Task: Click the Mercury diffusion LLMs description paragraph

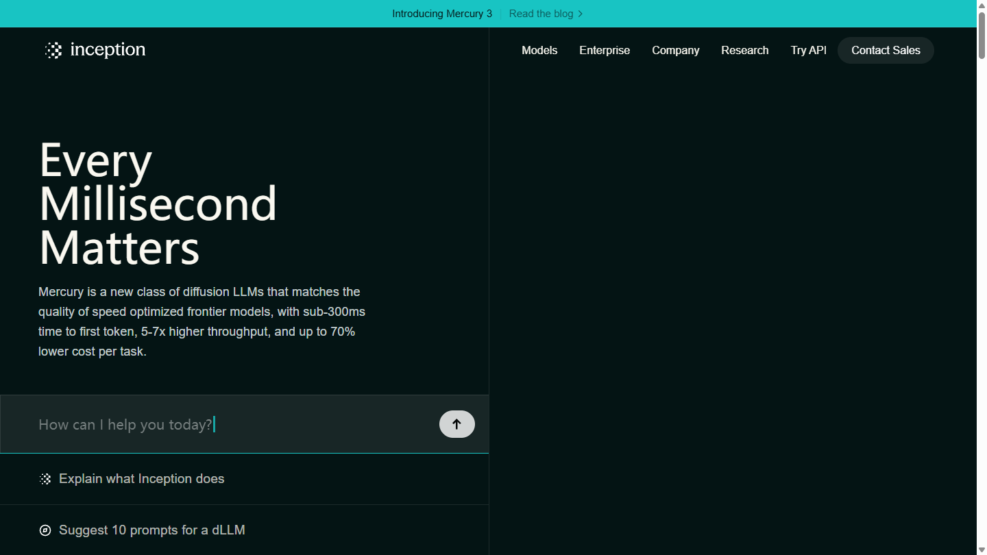Action: coord(202,321)
